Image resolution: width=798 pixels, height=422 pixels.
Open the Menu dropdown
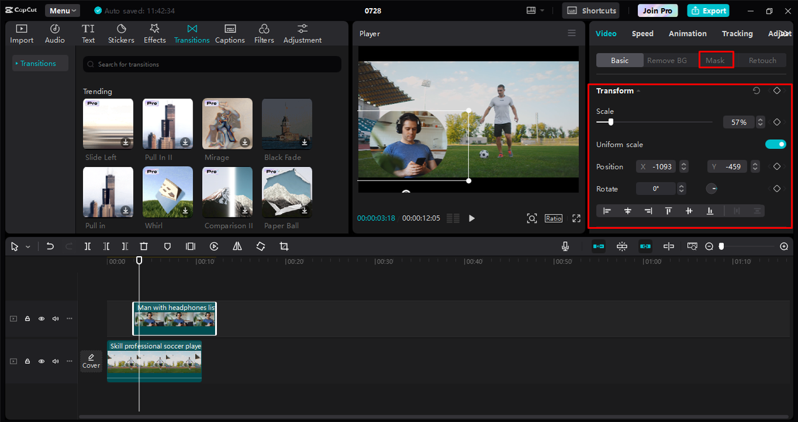[62, 11]
